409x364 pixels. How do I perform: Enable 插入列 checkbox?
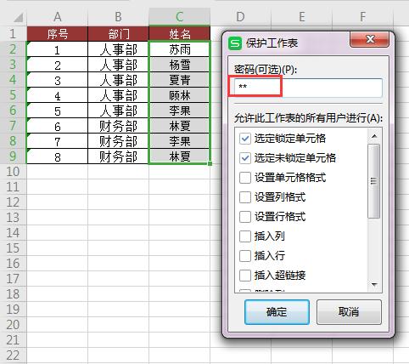[x=245, y=236]
